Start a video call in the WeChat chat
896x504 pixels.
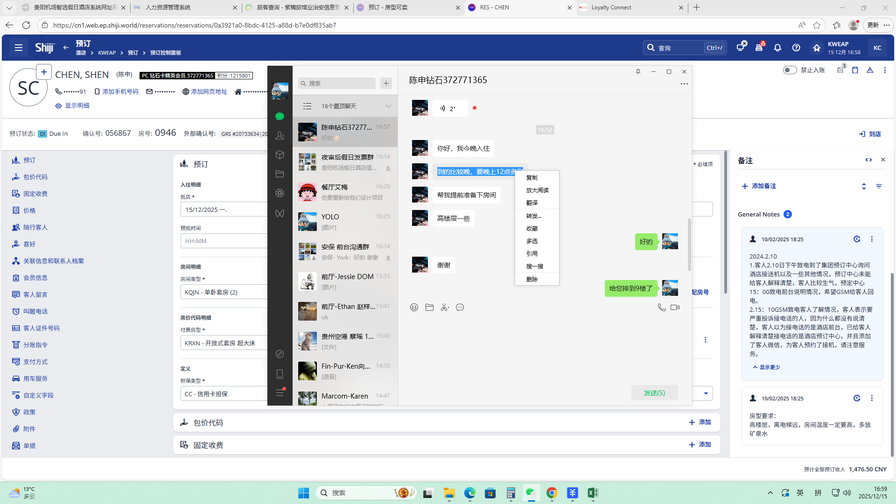point(675,308)
